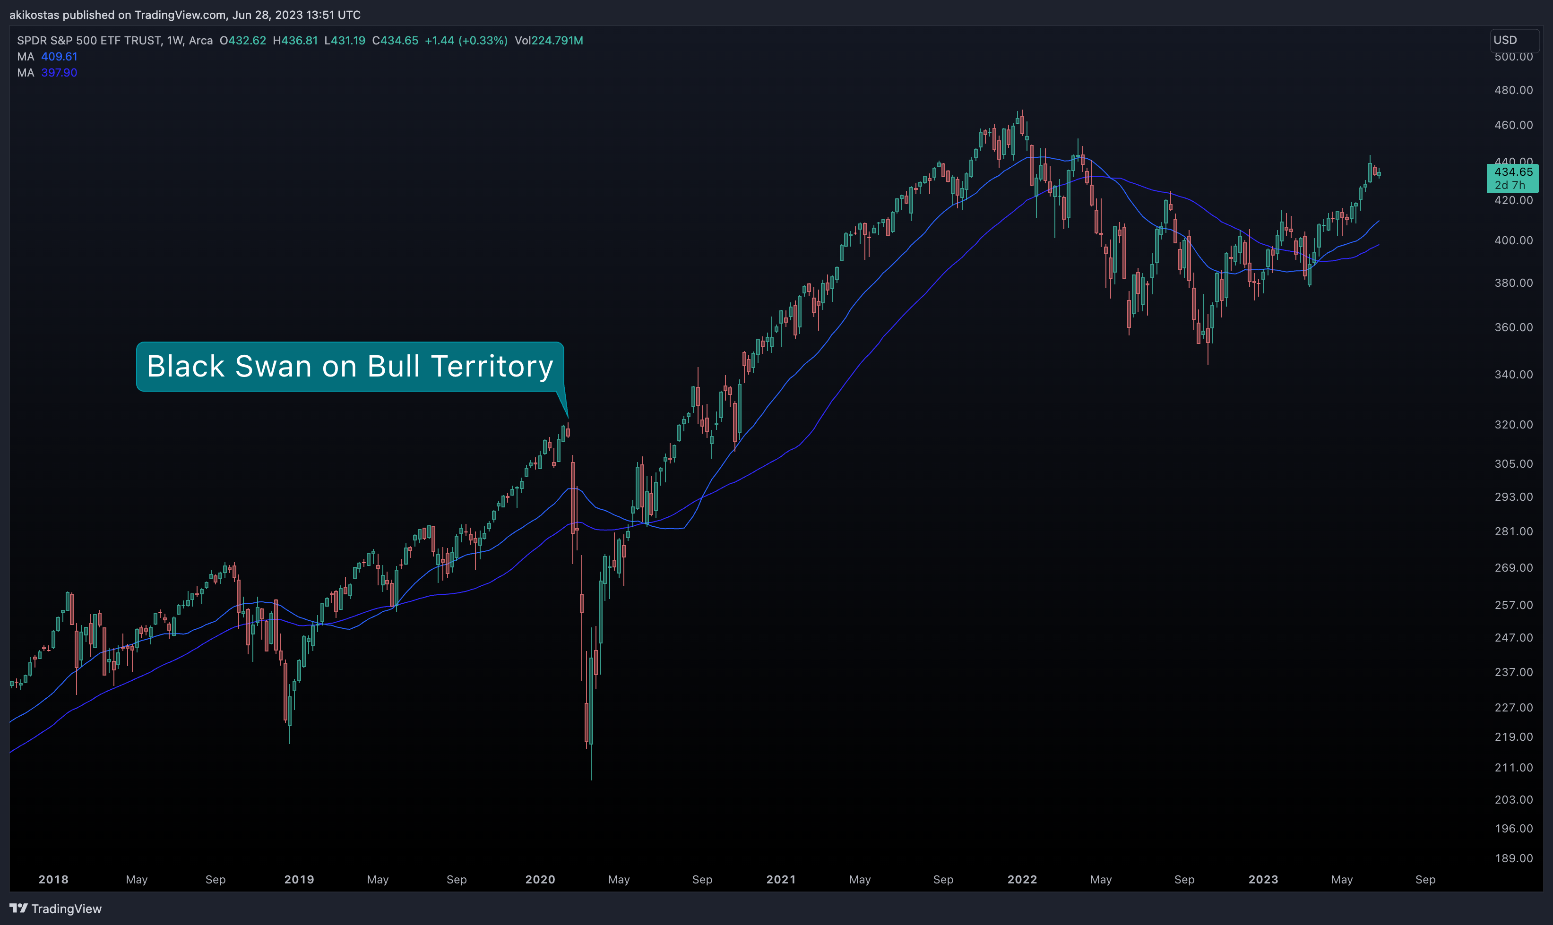Click the 269.00 price axis label
Viewport: 1553px width, 925px height.
1513,568
